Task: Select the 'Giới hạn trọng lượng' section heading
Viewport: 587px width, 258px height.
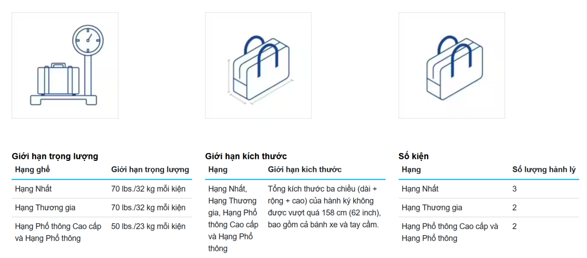Action: click(x=55, y=156)
